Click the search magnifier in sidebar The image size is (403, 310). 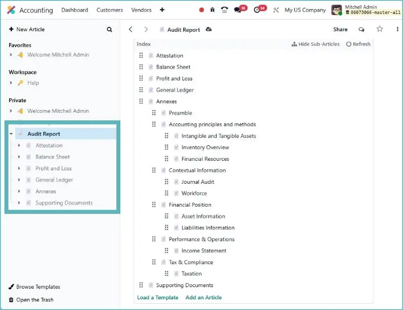(x=109, y=30)
